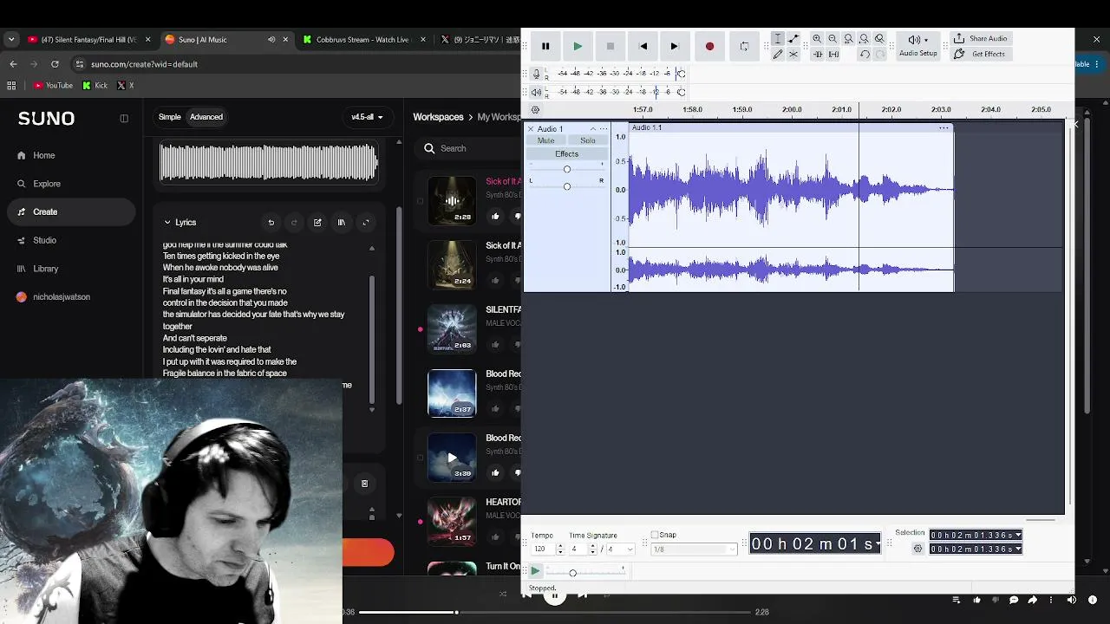Click the record meter microphone icon
1110x624 pixels.
(x=537, y=74)
